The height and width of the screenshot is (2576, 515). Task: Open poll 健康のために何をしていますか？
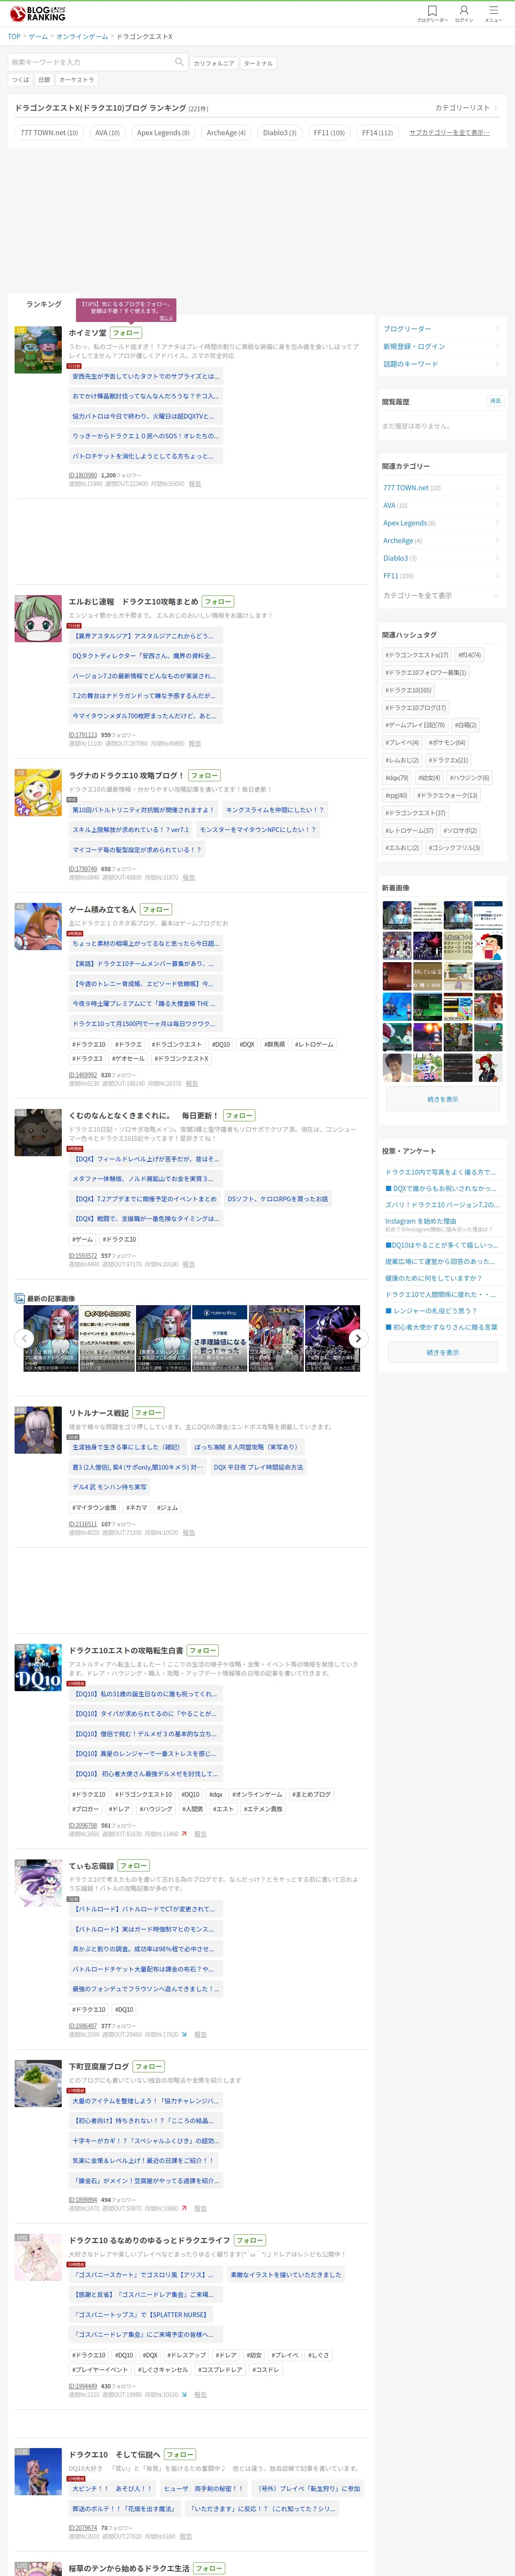[433, 1278]
